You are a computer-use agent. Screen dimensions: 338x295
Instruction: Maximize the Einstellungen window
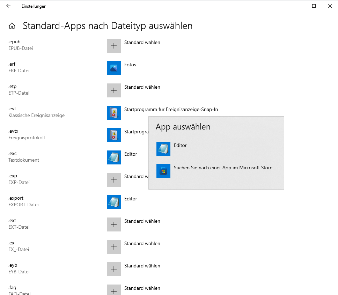[314, 6]
